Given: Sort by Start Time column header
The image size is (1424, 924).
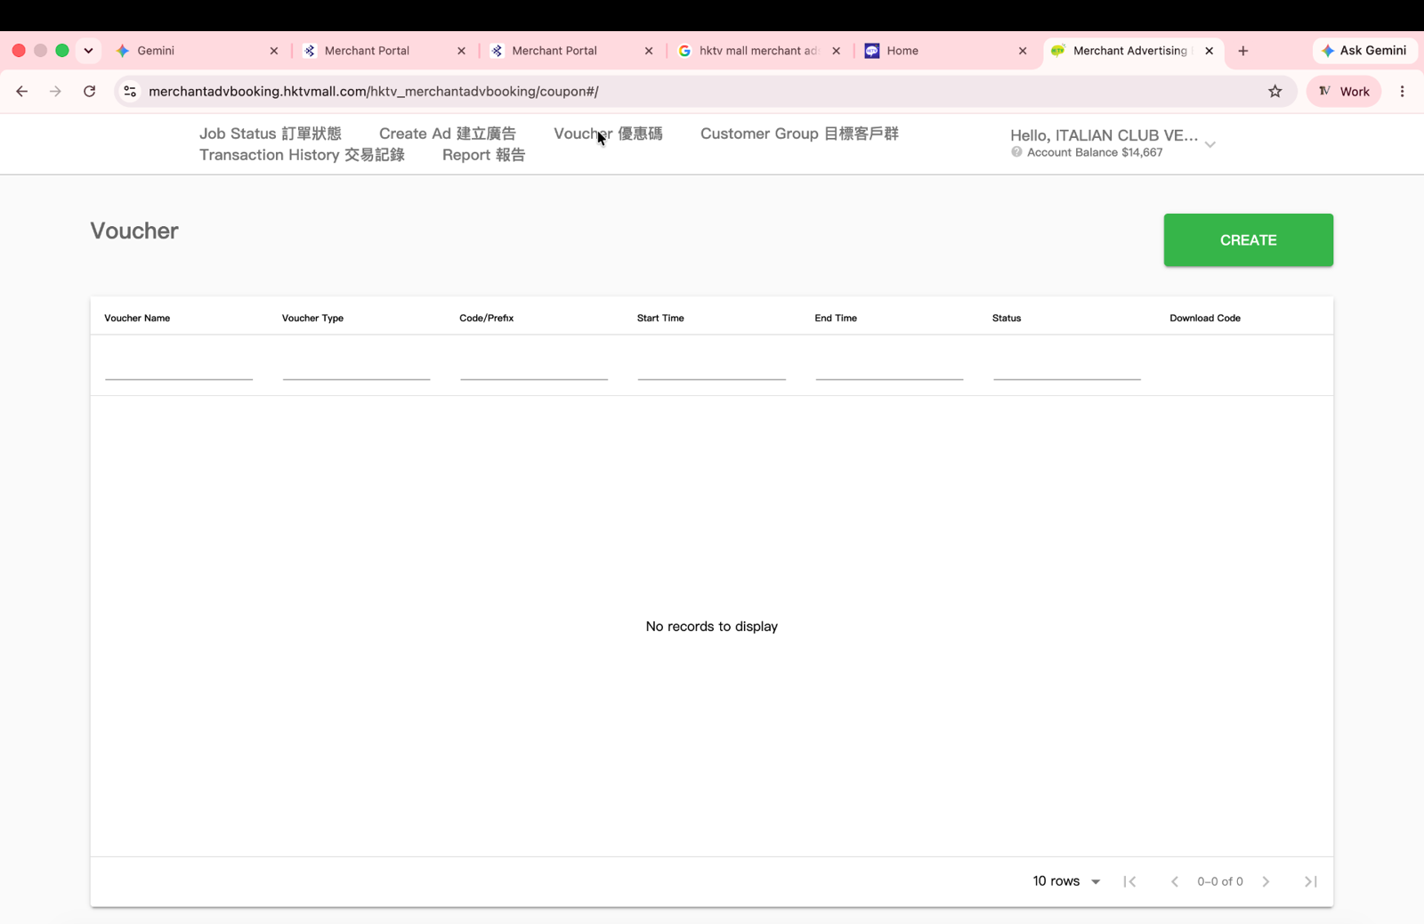Looking at the screenshot, I should click(660, 318).
